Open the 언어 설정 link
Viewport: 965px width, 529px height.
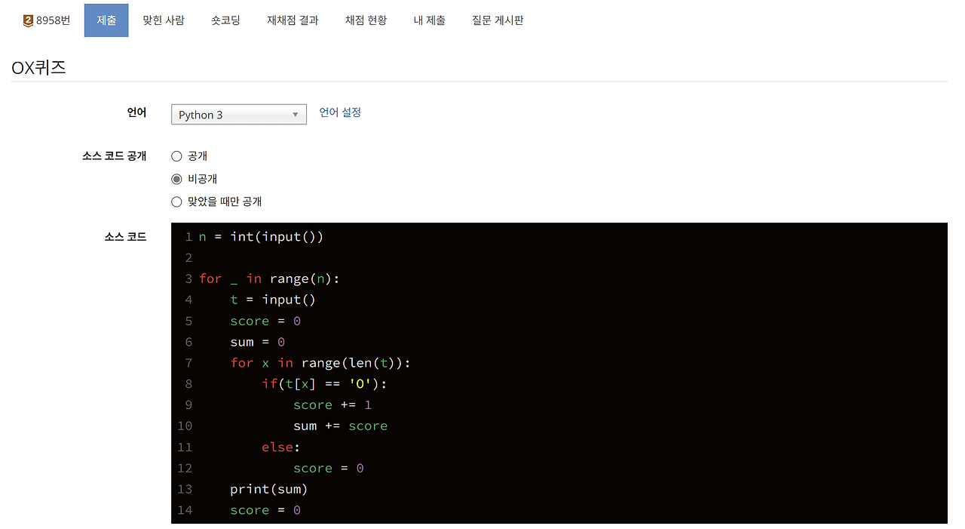pyautogui.click(x=340, y=112)
